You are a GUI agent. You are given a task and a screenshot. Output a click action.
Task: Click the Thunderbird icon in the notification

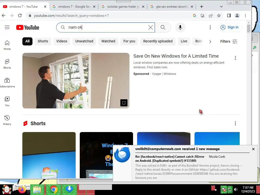122,155
